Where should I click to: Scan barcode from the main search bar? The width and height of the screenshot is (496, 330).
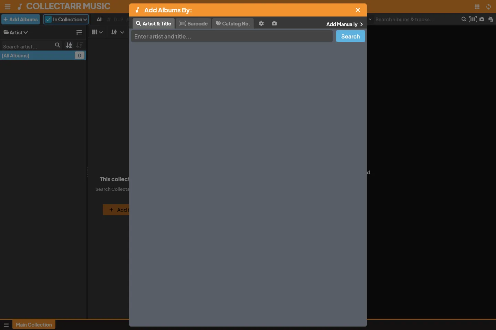473,19
